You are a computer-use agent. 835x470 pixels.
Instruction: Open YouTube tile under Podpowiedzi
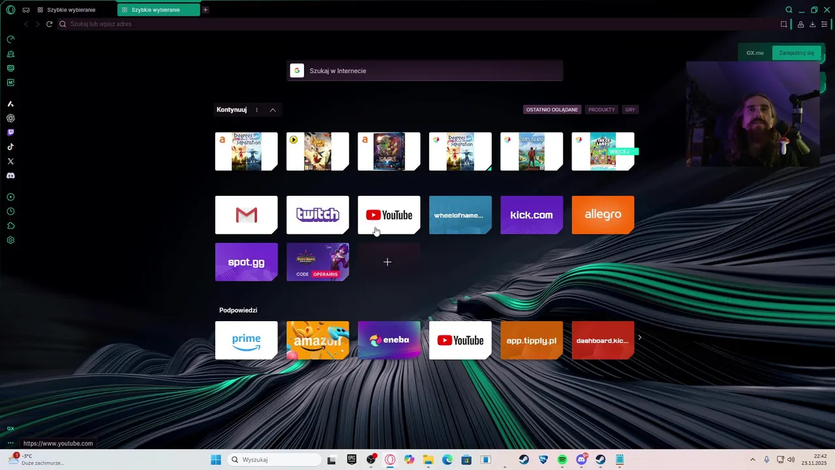(x=461, y=340)
